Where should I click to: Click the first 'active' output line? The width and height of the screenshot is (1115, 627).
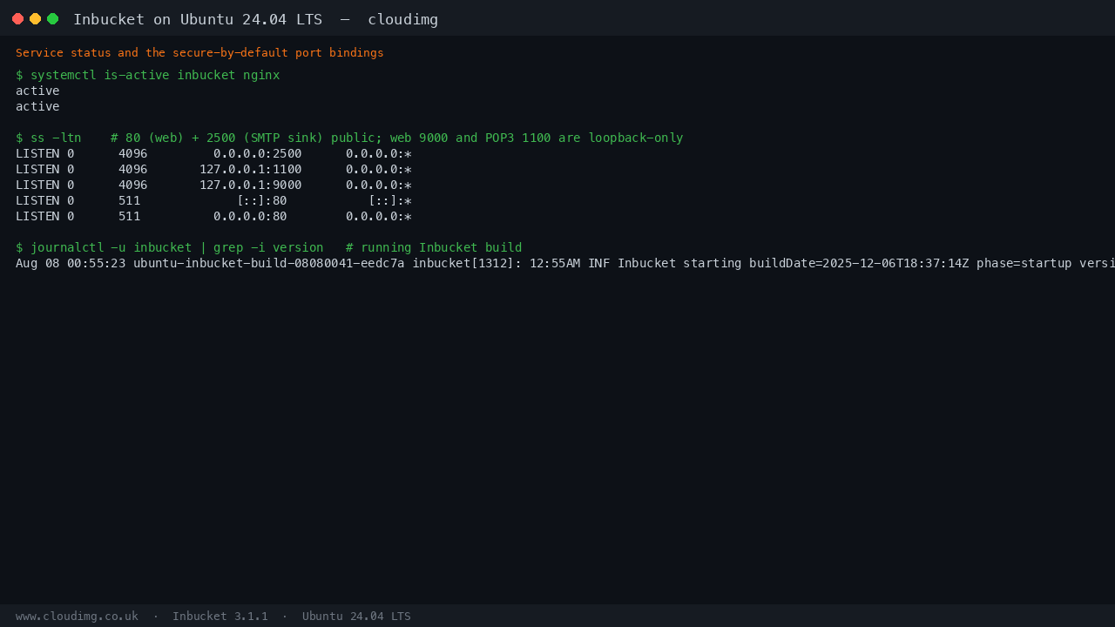(37, 91)
